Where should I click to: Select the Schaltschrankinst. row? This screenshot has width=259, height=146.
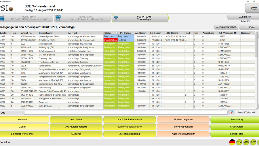coord(127,51)
